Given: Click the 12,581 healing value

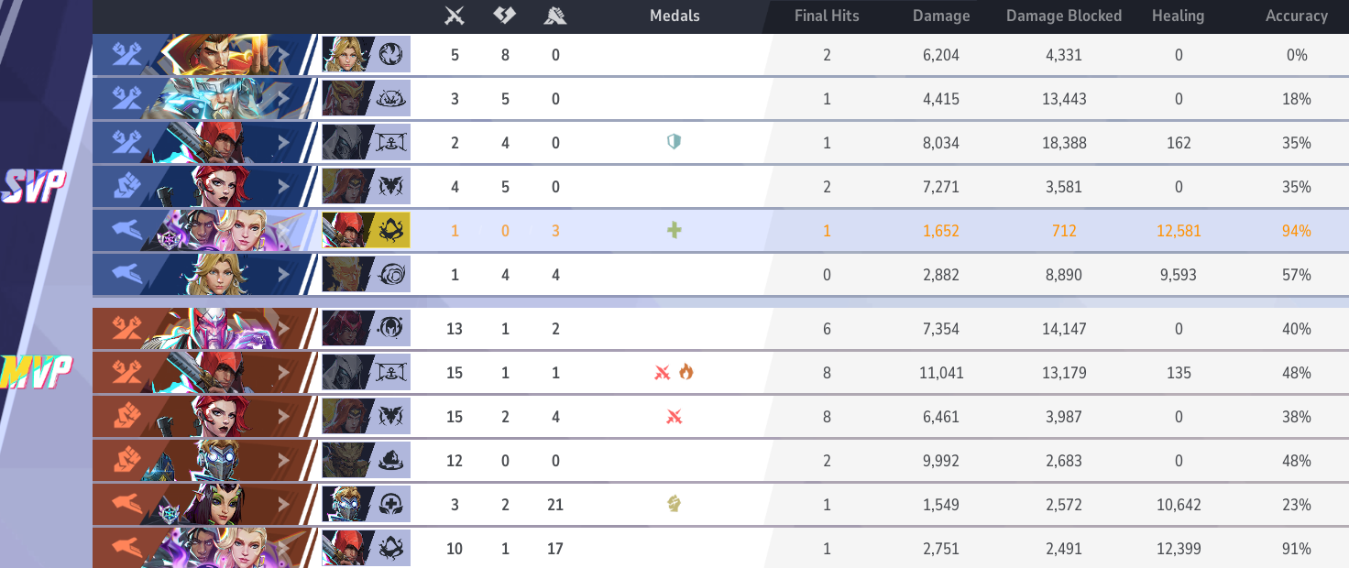Looking at the screenshot, I should coord(1178,231).
